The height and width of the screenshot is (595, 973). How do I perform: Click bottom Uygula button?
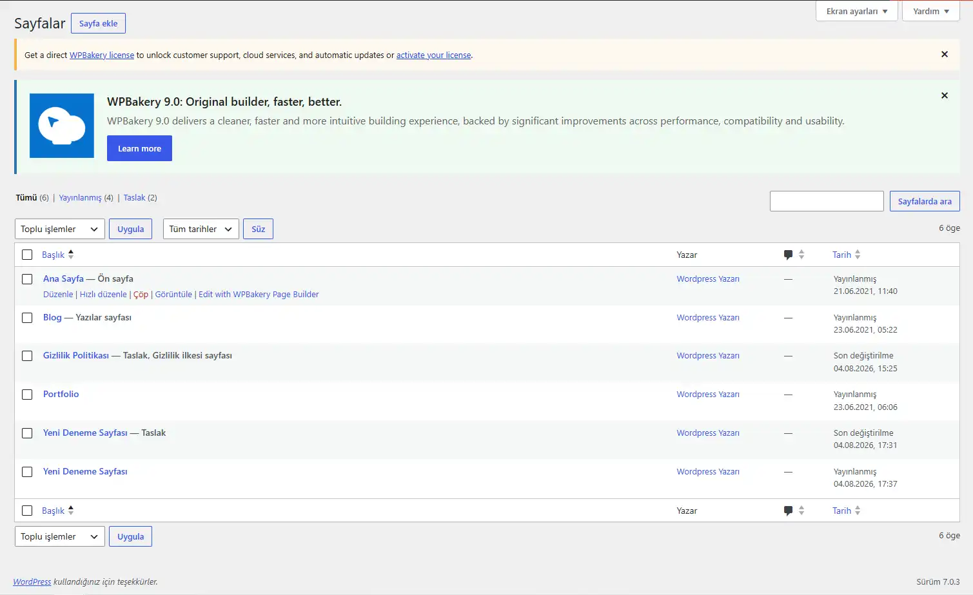(x=130, y=536)
